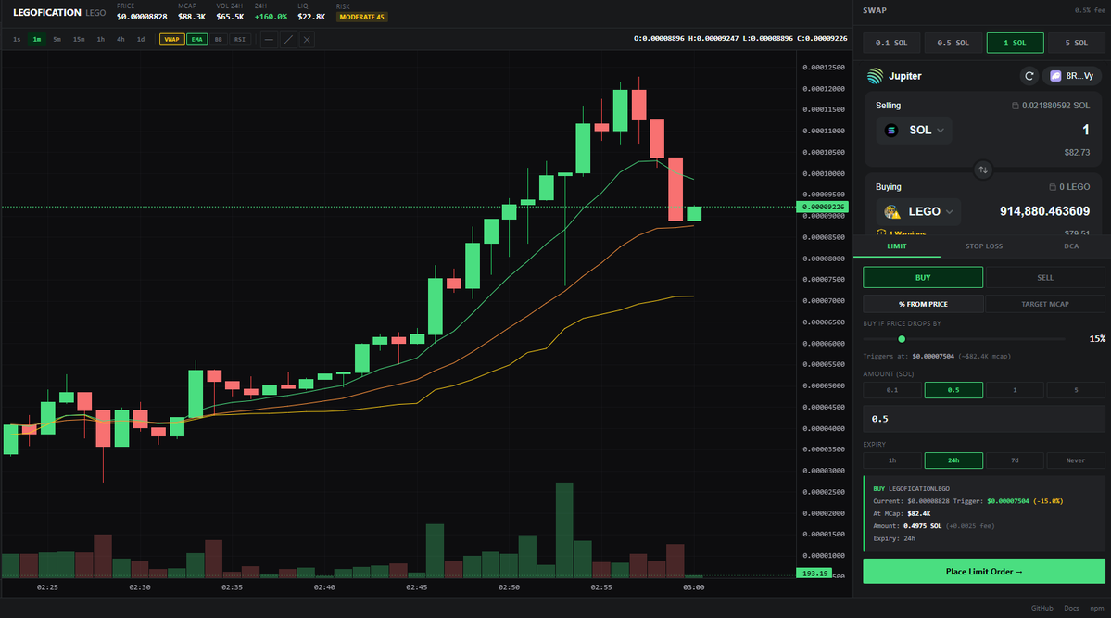Click the Jupiter logo icon
The height and width of the screenshot is (618, 1111).
pyautogui.click(x=875, y=76)
